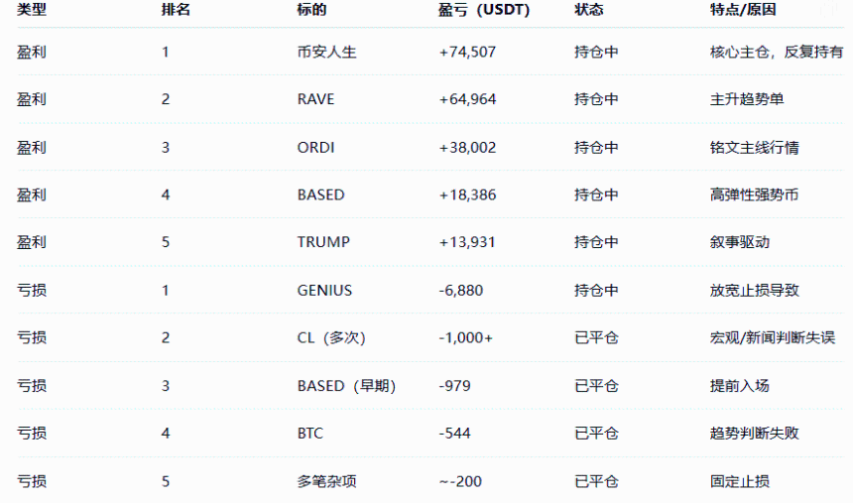The image size is (853, 503).
Task: Select the BASED（早期）cell
Action: tap(347, 386)
